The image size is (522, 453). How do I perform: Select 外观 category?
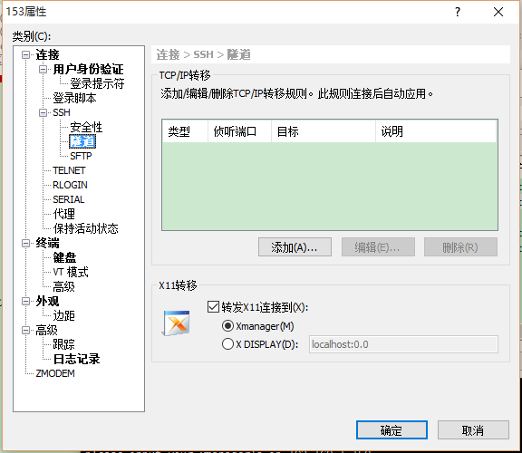click(x=47, y=301)
